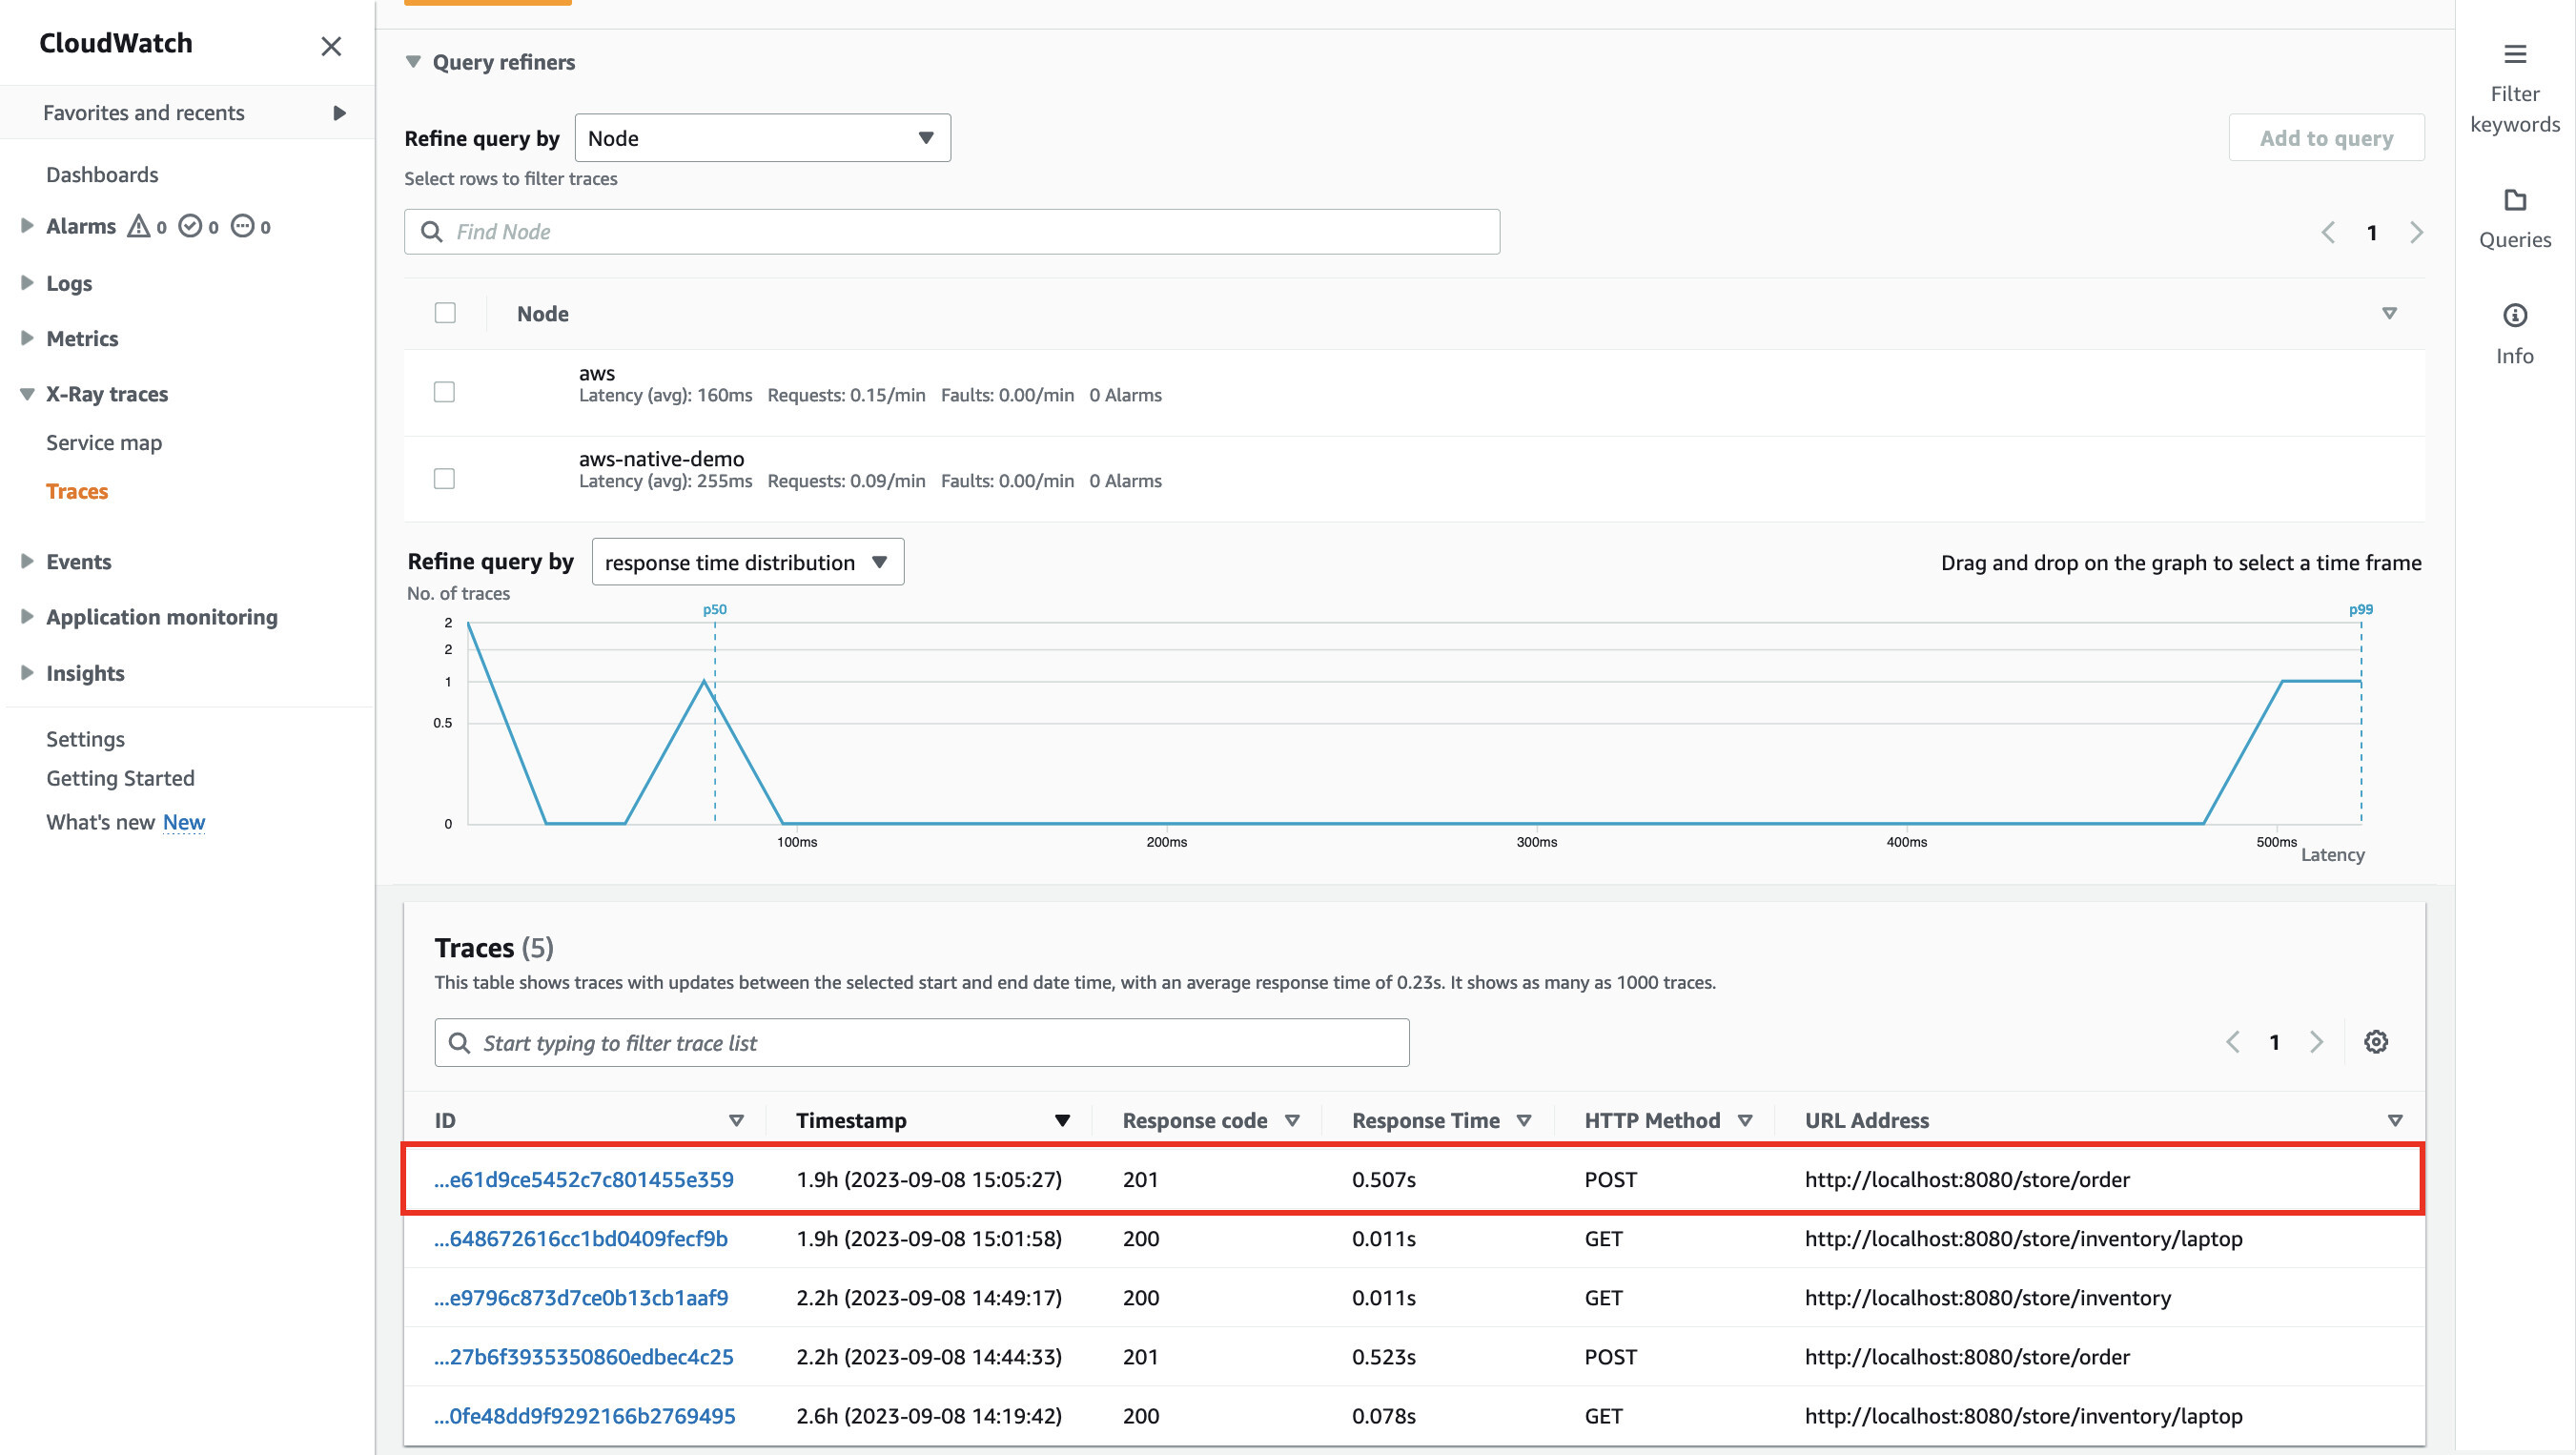
Task: Click the trace list filter search icon
Action: coord(459,1043)
